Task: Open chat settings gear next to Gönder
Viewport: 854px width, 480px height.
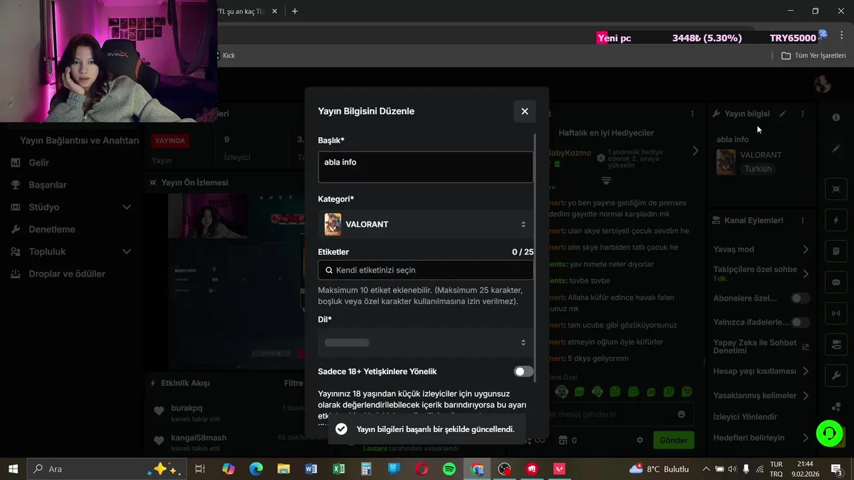Action: click(x=640, y=440)
